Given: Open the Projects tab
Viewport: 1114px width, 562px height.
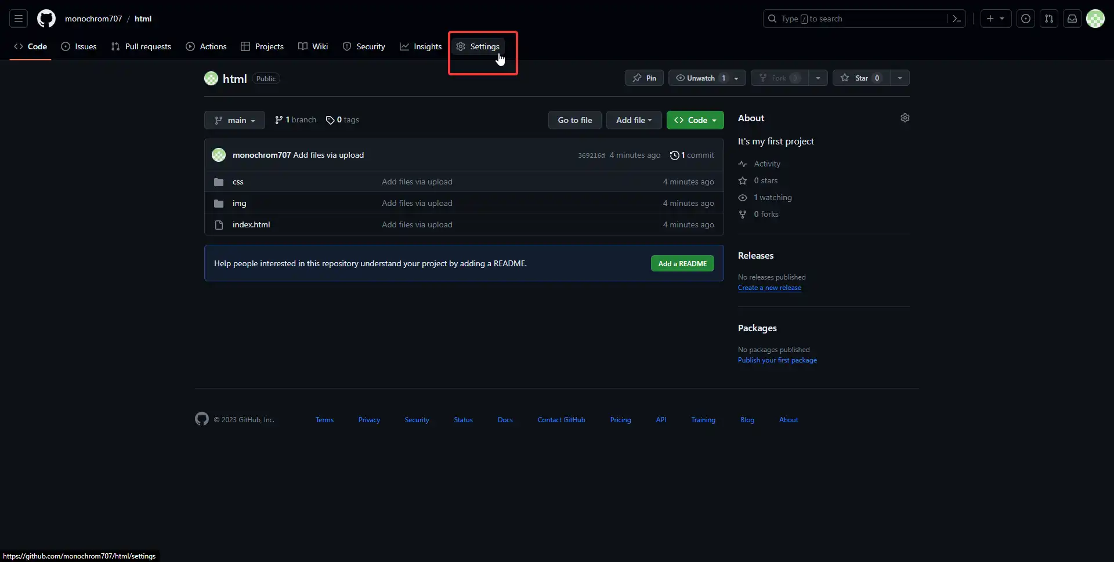Looking at the screenshot, I should 262,46.
